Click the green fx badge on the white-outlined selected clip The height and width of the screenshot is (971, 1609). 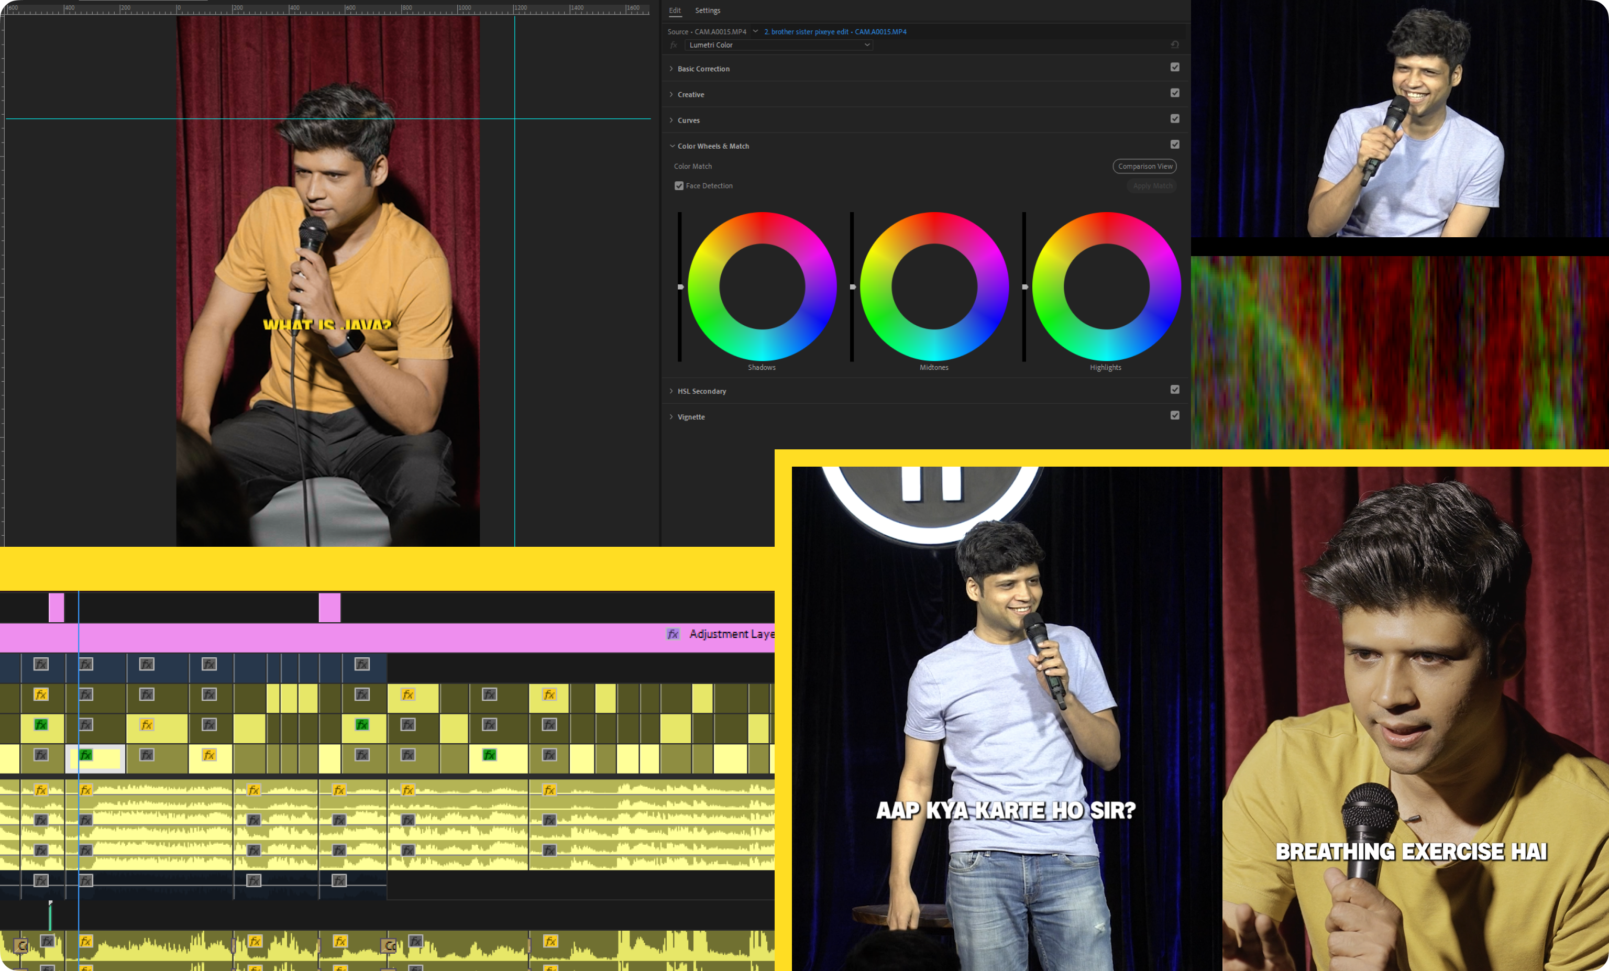(85, 755)
